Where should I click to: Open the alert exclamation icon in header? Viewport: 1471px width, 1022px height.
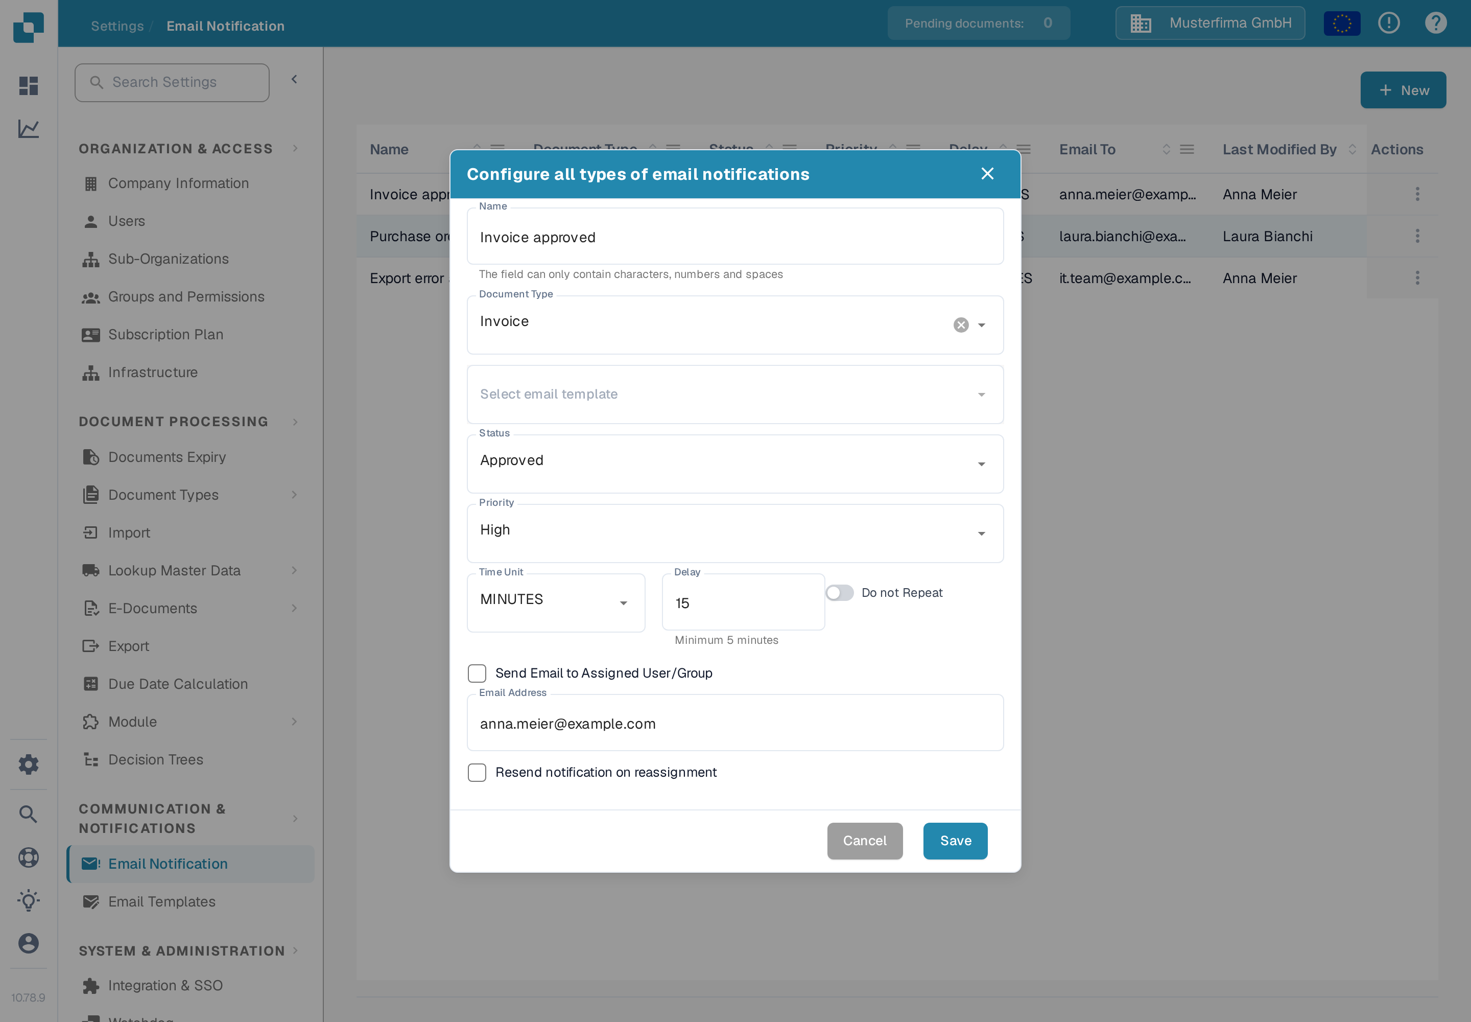(1388, 23)
